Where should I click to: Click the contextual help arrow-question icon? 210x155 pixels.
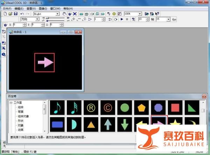(x=157, y=14)
